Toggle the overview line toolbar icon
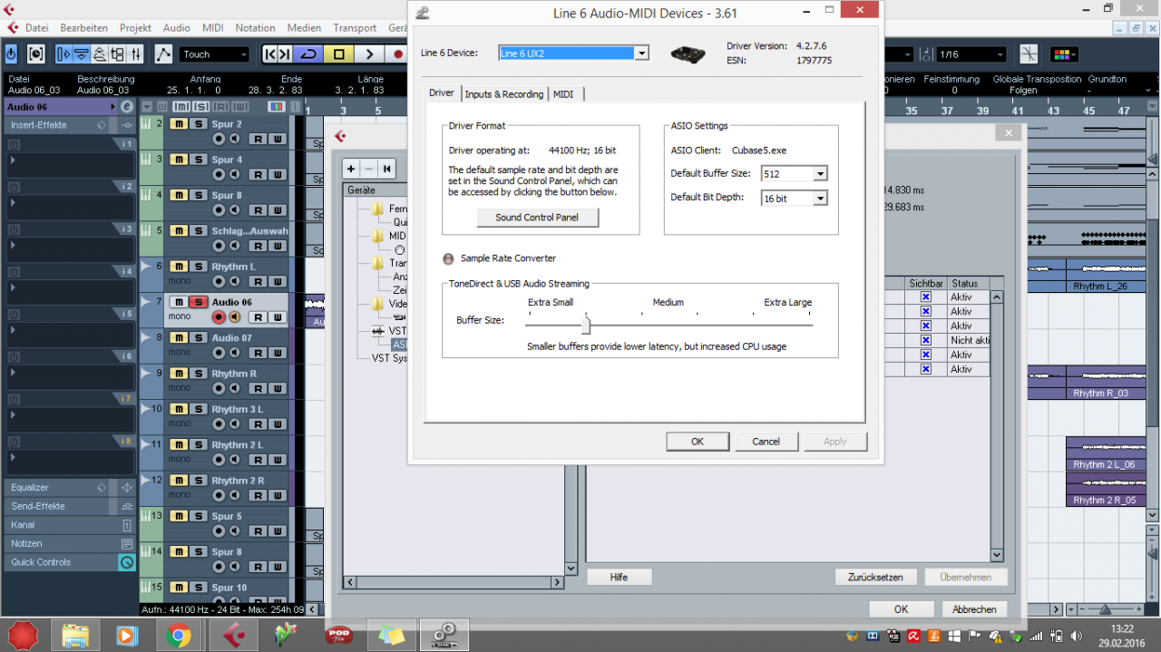Screen dimensions: 1161x652 (100, 54)
